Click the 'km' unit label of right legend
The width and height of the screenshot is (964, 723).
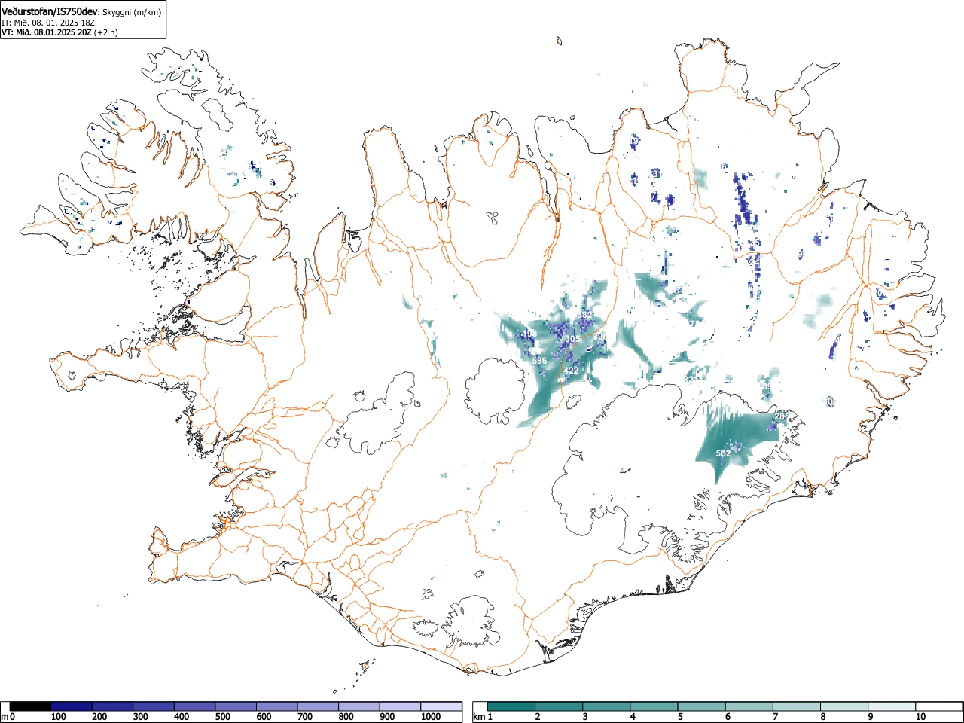tap(479, 717)
